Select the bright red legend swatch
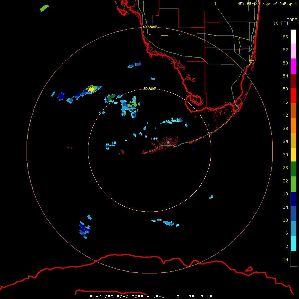The image size is (299, 299). pyautogui.click(x=293, y=96)
